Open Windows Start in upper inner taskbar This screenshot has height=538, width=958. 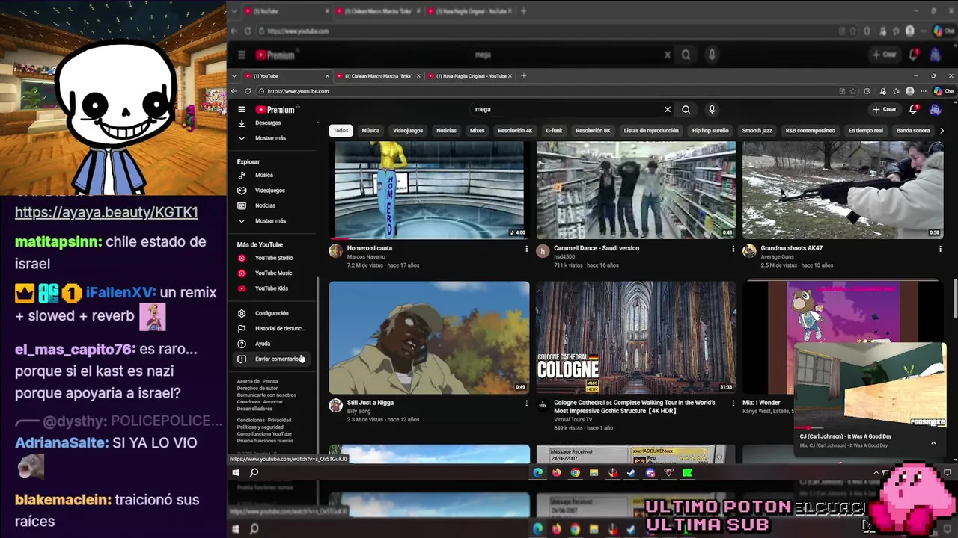[235, 472]
